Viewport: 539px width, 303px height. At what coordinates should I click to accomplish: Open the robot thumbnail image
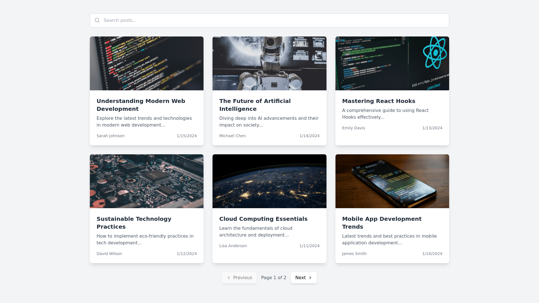269,63
